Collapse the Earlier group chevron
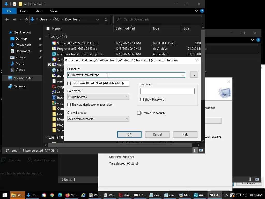 point(46,137)
